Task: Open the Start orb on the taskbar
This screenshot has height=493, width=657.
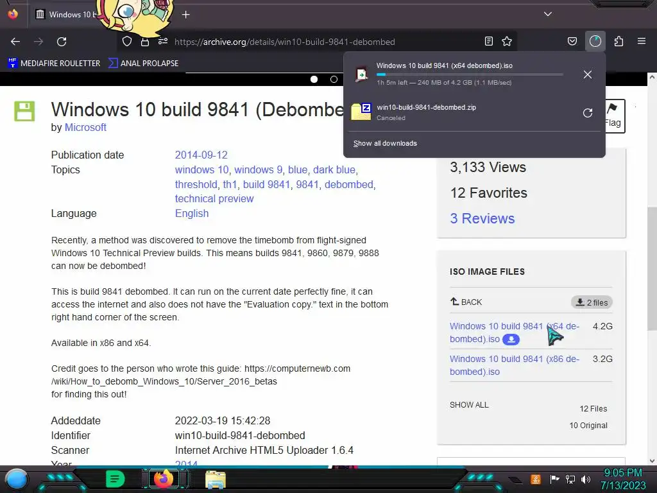Action: point(17,479)
